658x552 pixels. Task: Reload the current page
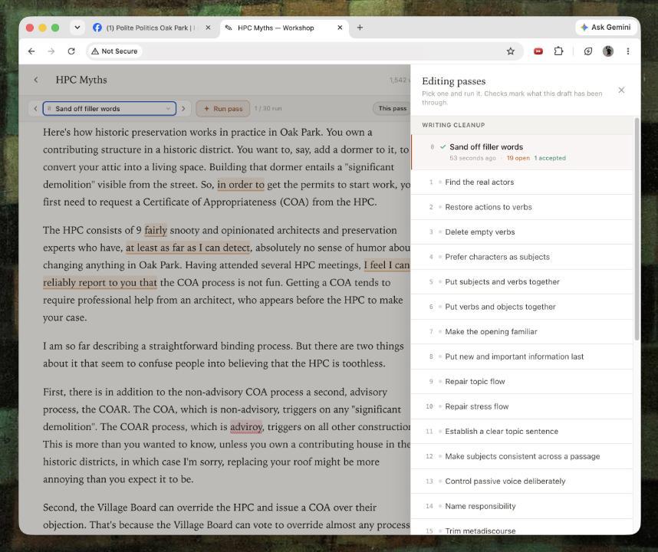coord(71,51)
